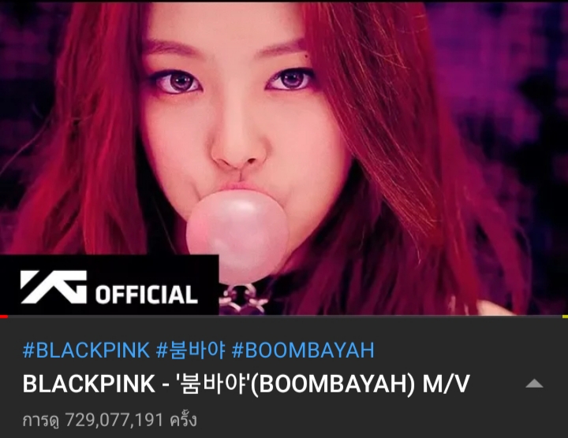Collapse the video description using the up arrow
Screen dimensions: 568x438
click(534, 384)
